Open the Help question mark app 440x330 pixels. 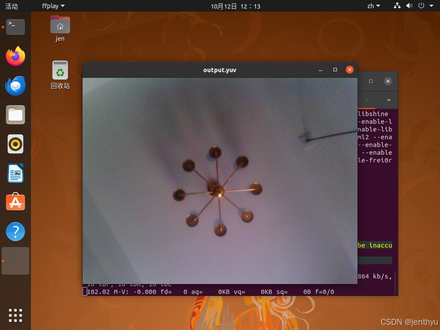pyautogui.click(x=15, y=232)
